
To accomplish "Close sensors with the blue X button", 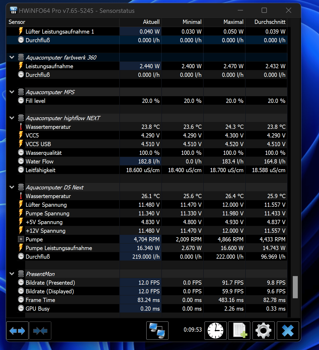I will (x=288, y=331).
